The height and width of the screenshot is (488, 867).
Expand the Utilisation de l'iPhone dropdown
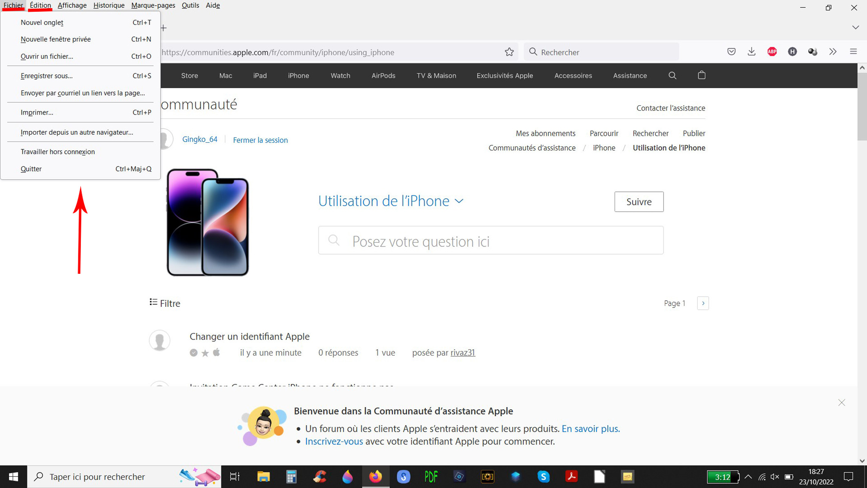459,201
